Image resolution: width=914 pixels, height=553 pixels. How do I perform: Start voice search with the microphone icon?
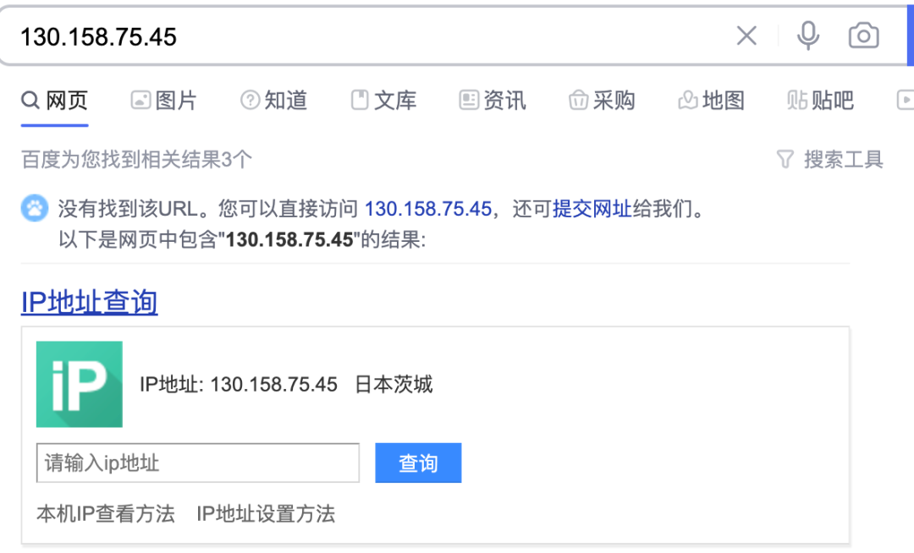coord(808,36)
